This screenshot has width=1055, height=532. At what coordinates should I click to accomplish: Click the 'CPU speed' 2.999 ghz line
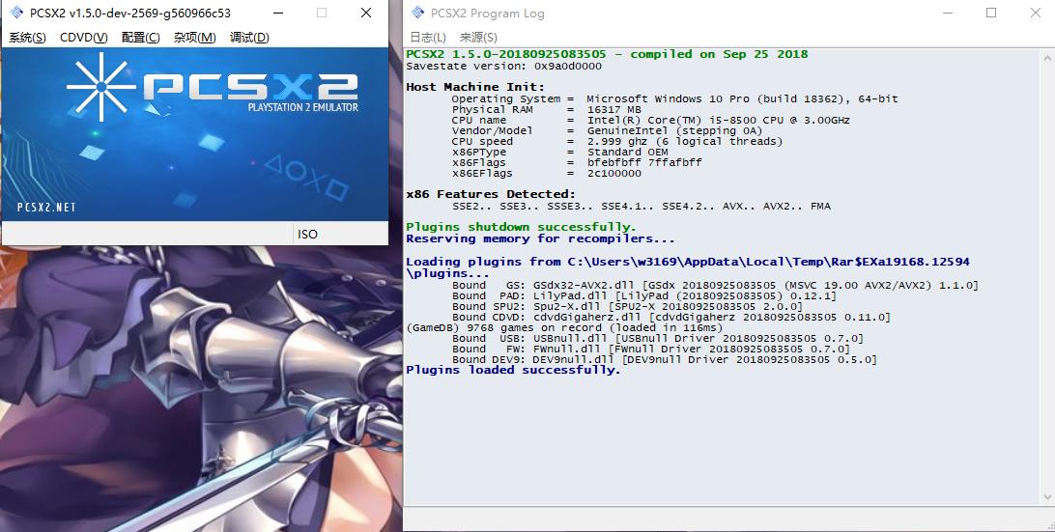coord(617,141)
